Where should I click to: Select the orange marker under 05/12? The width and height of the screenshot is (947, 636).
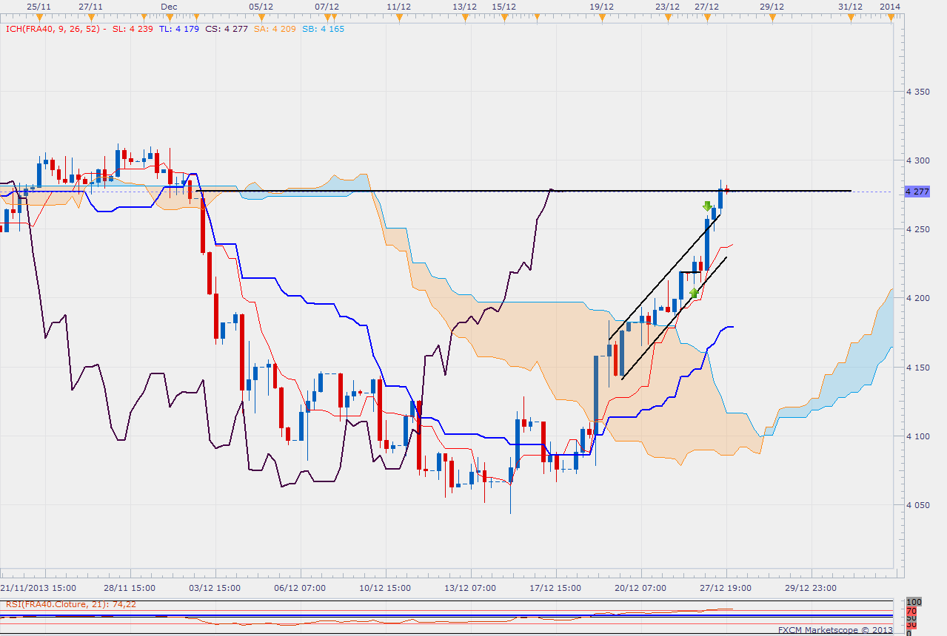pyautogui.click(x=260, y=16)
